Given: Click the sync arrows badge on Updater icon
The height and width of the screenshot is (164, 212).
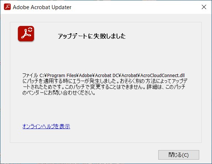Looking at the screenshot, I should pos(30,30).
